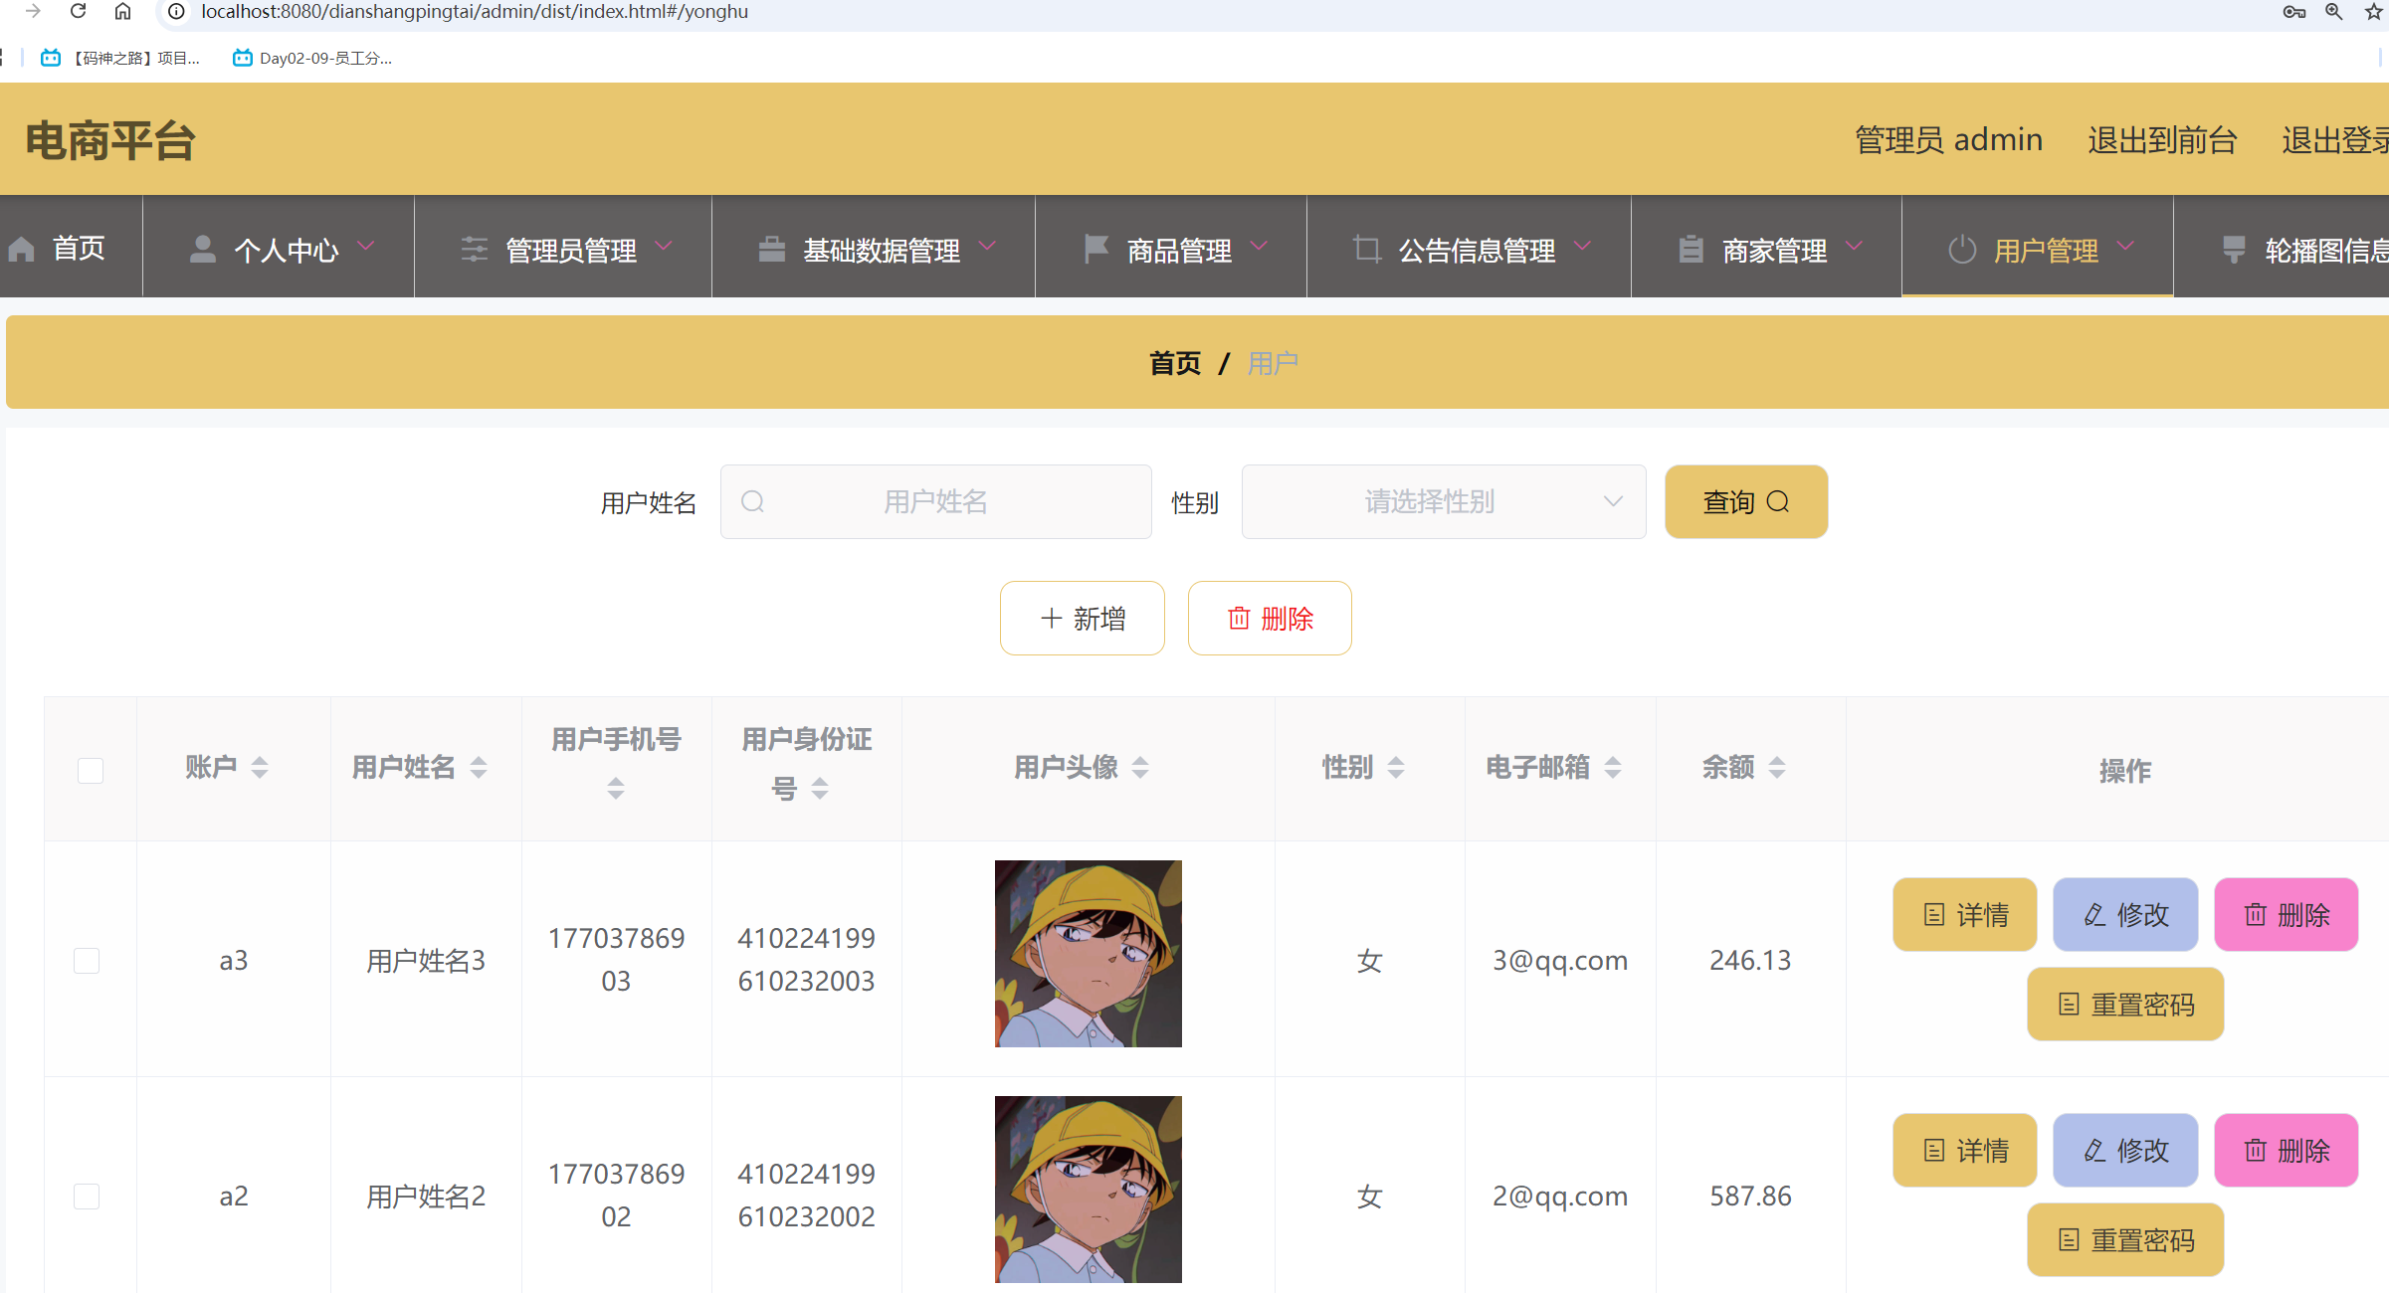Click 重置密码 for user a3
The width and height of the screenshot is (2389, 1293).
pyautogui.click(x=2125, y=1004)
